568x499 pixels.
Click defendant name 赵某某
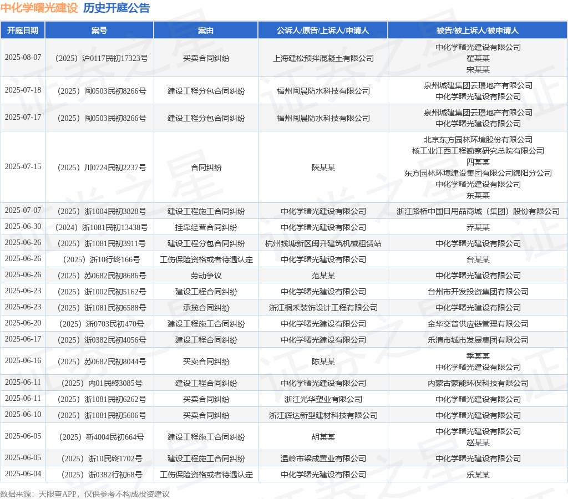pyautogui.click(x=478, y=442)
